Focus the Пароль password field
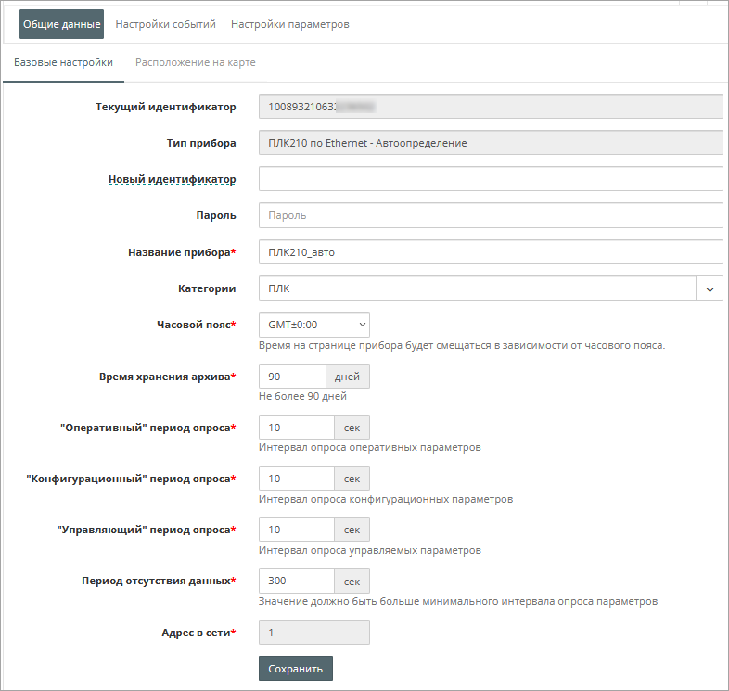This screenshot has height=691, width=729. [490, 215]
